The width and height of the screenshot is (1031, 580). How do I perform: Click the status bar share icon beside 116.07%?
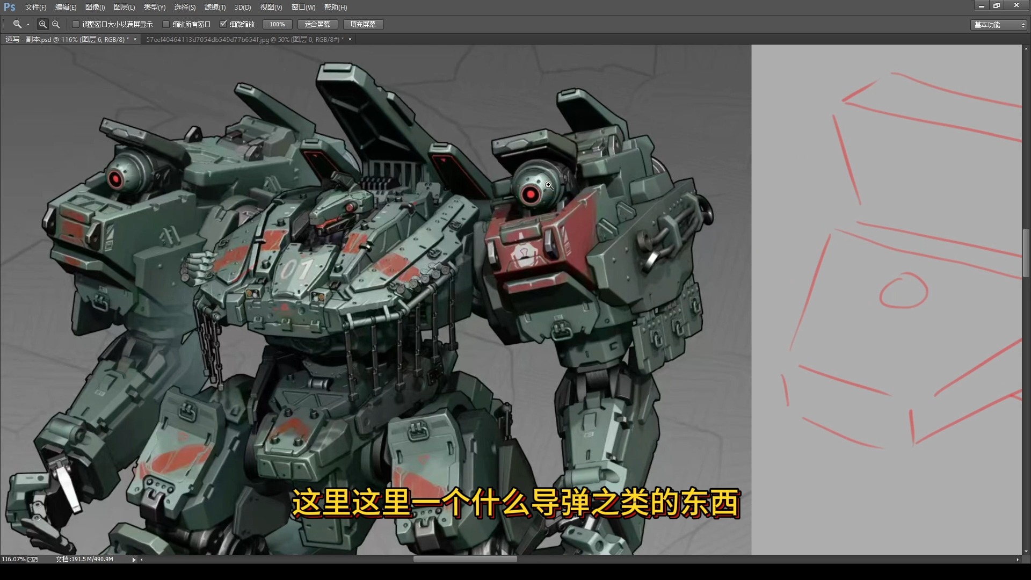click(33, 560)
